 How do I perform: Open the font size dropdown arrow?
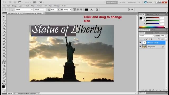(x=59, y=9)
